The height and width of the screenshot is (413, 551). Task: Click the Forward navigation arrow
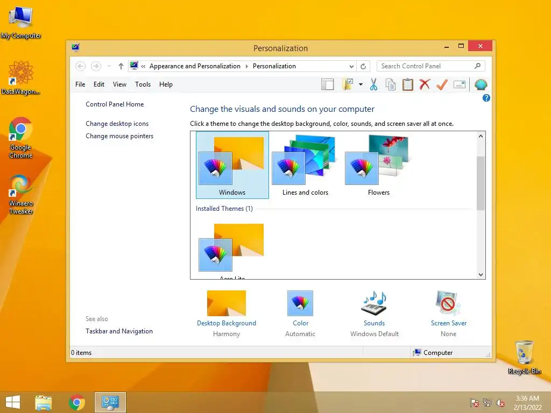click(96, 66)
